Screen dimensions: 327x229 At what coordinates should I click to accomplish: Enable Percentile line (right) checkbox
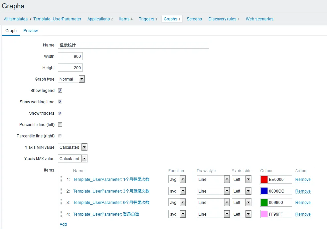(60, 136)
